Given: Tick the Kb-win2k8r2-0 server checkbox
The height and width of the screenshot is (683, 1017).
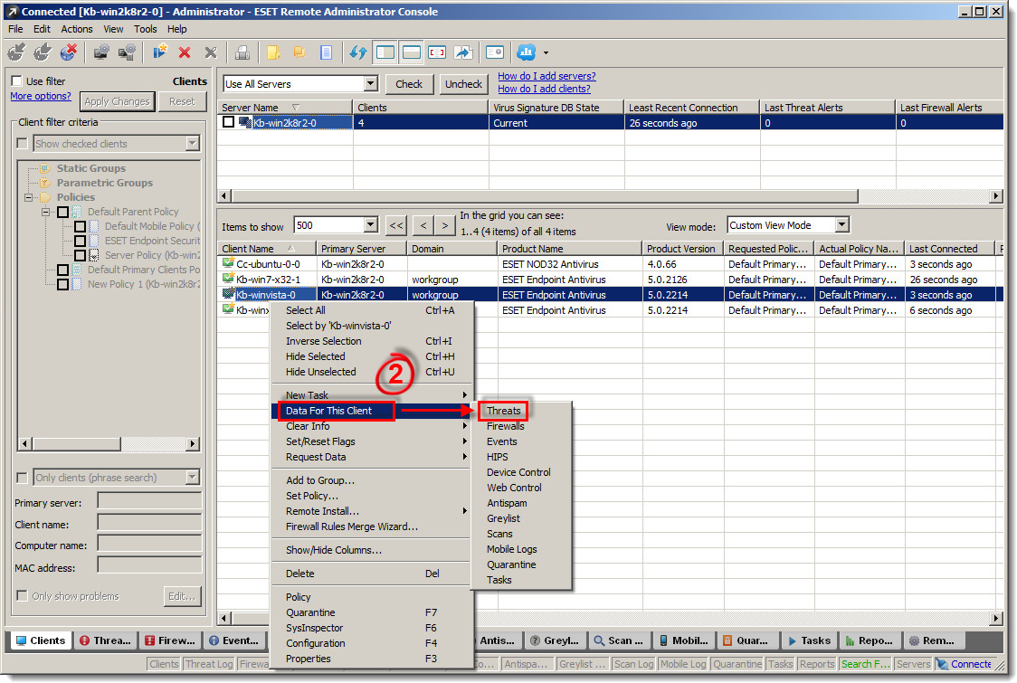Looking at the screenshot, I should pos(228,122).
